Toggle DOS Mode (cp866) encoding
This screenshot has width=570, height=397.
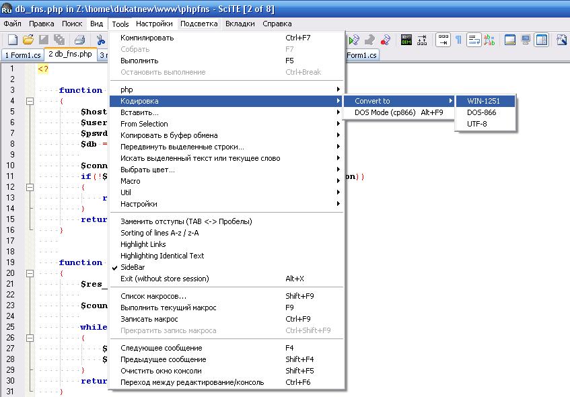coord(399,112)
